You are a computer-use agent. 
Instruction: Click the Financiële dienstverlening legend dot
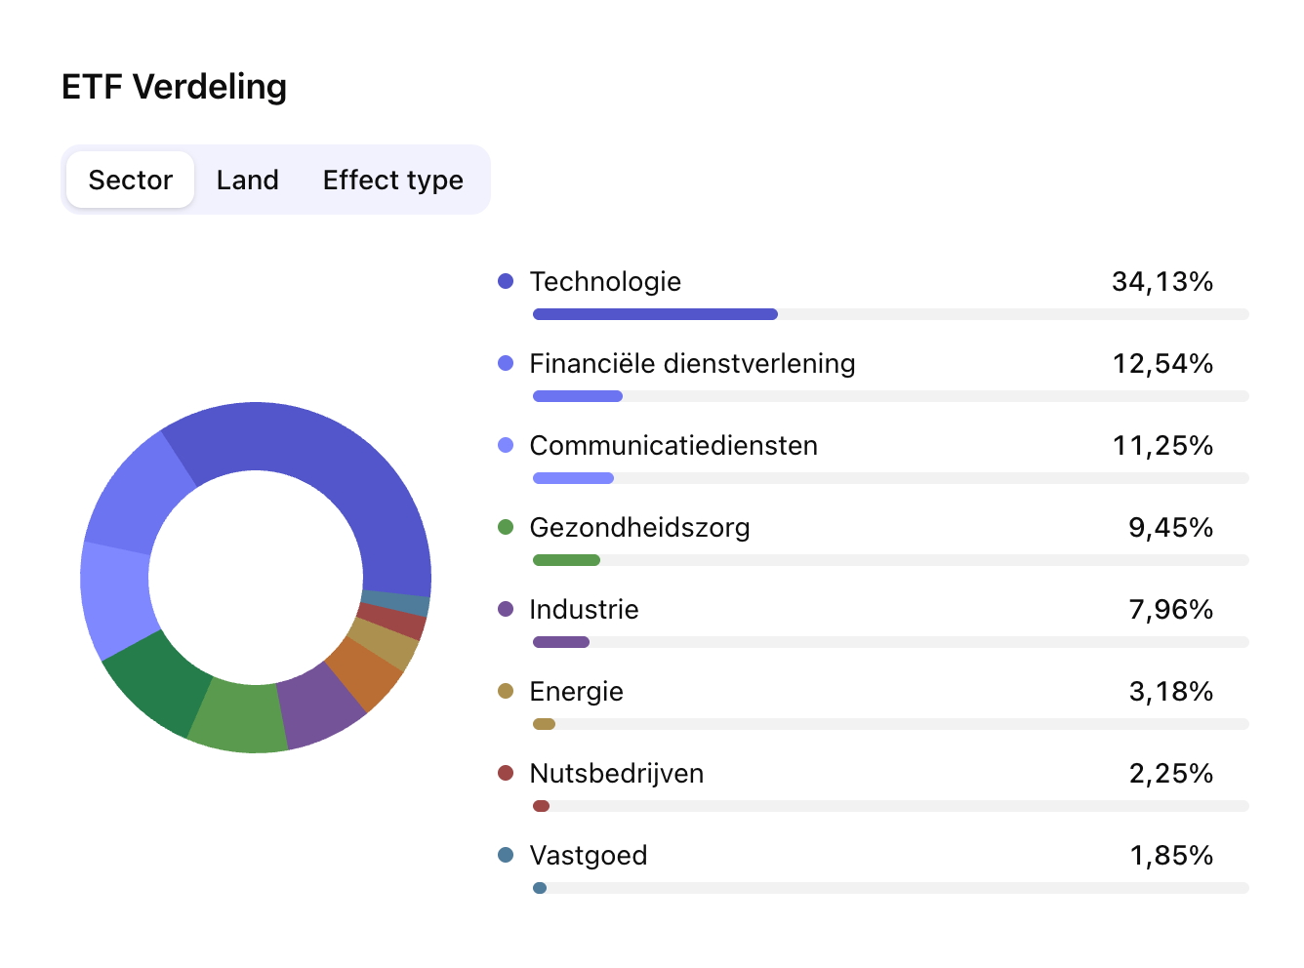[505, 362]
